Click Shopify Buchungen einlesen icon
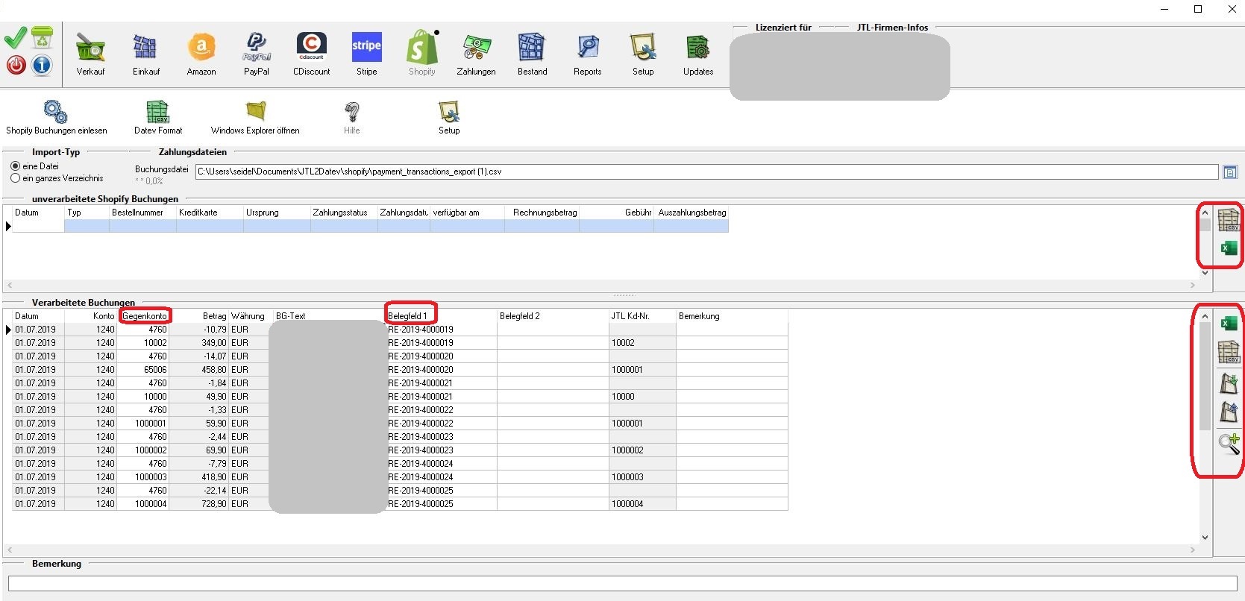This screenshot has width=1245, height=601. [x=56, y=117]
